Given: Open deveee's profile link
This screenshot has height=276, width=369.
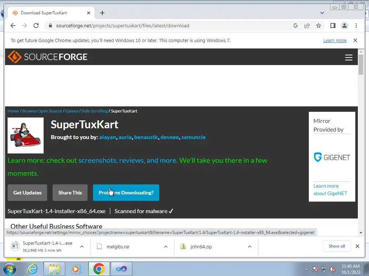Looking at the screenshot, I should click(170, 137).
